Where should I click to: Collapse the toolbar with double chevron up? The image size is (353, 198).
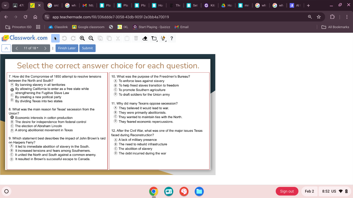[6, 48]
